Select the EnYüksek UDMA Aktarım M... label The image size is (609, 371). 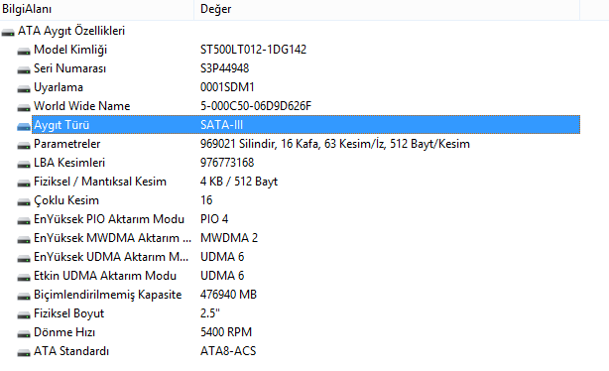tap(111, 257)
